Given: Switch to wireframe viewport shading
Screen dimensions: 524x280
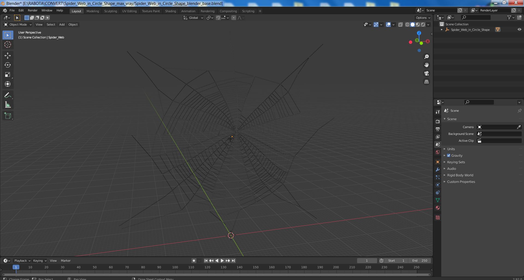Looking at the screenshot, I should (407, 25).
